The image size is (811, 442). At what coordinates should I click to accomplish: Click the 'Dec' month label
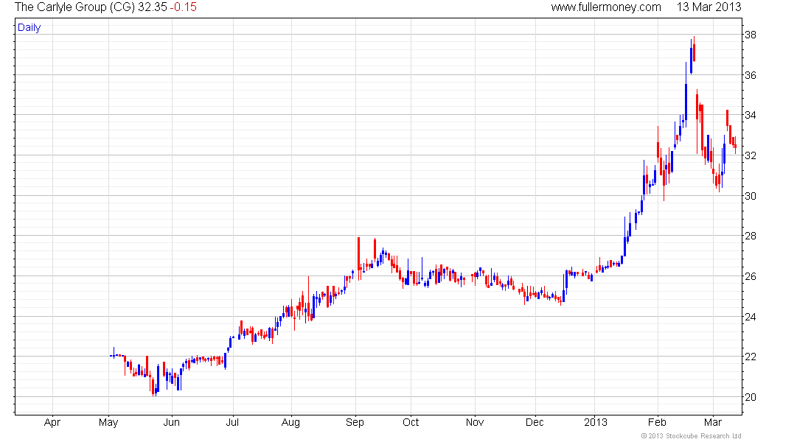[x=535, y=422]
